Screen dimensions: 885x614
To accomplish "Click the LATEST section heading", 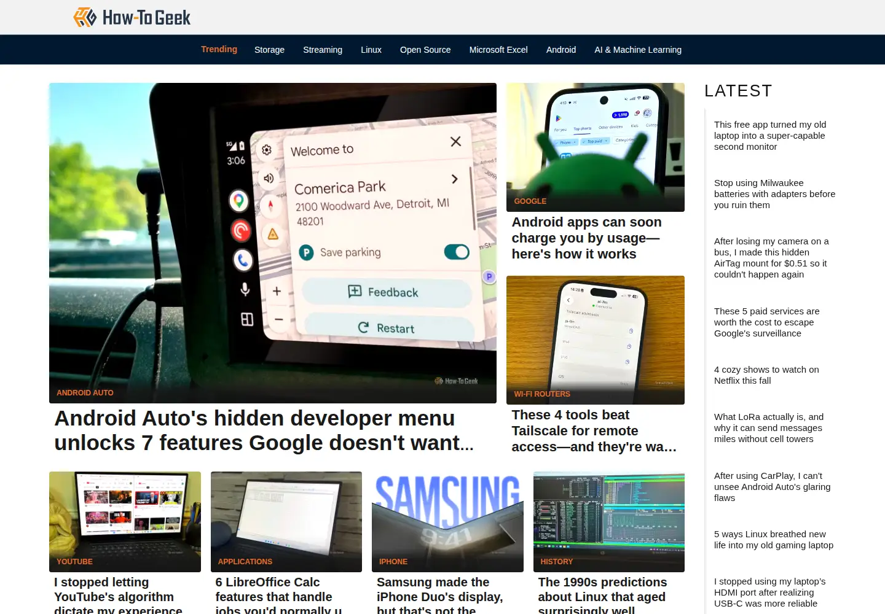I will pyautogui.click(x=738, y=91).
